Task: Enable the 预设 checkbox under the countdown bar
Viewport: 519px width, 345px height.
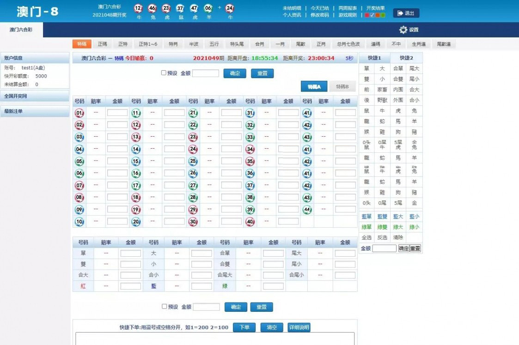Action: tap(164, 73)
